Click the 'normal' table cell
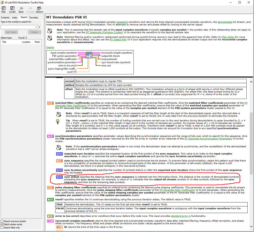Screen dimensions: 254x232 tap(70, 81)
